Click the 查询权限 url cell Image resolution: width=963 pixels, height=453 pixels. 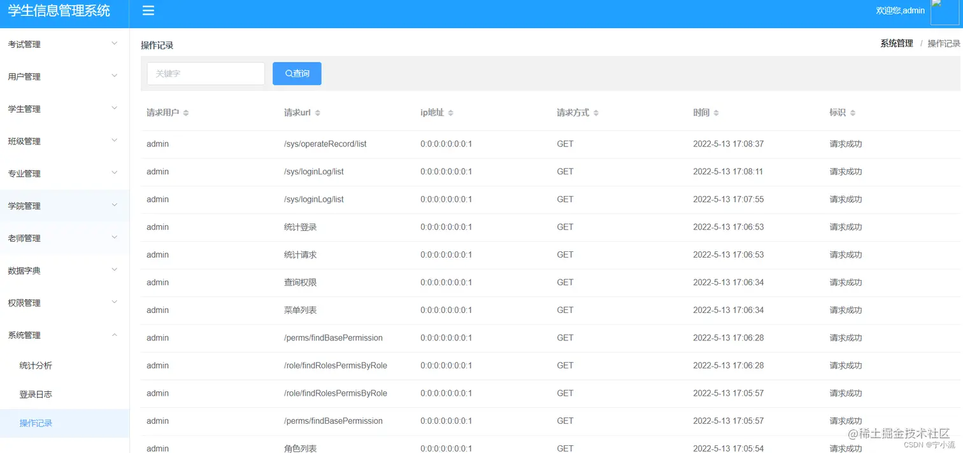pos(301,282)
